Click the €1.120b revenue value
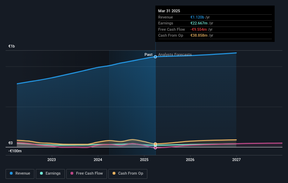This screenshot has width=288, height=183. click(197, 17)
